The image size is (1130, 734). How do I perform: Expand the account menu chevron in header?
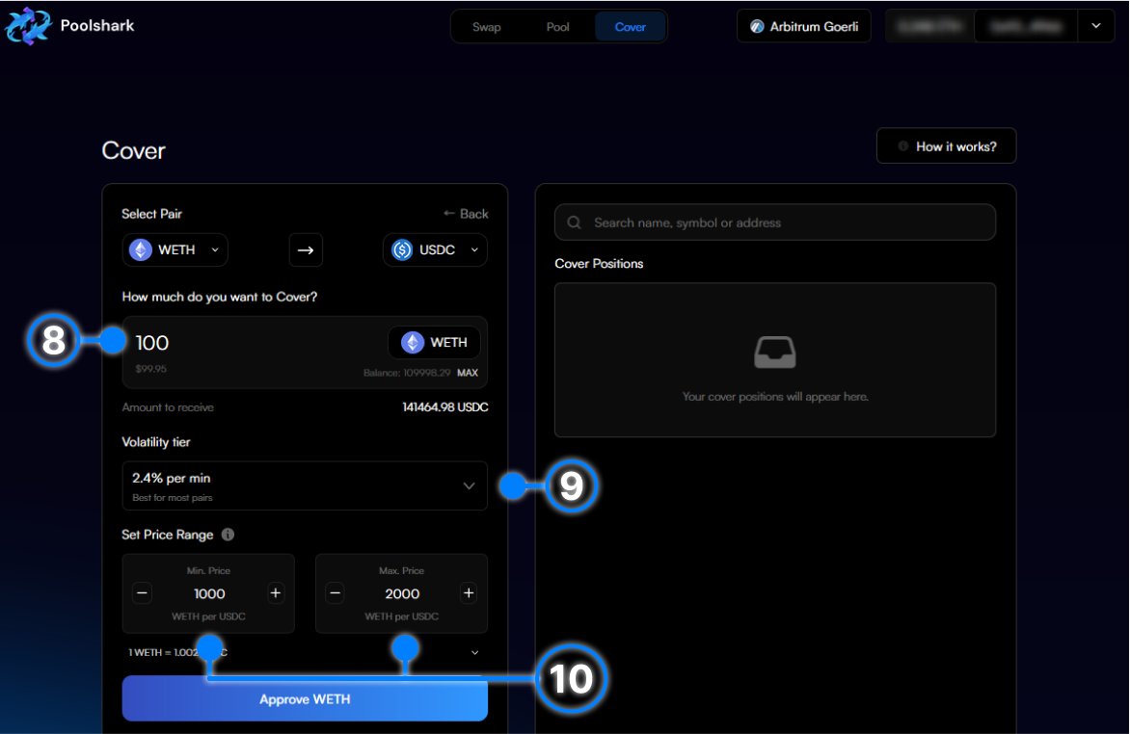1096,26
